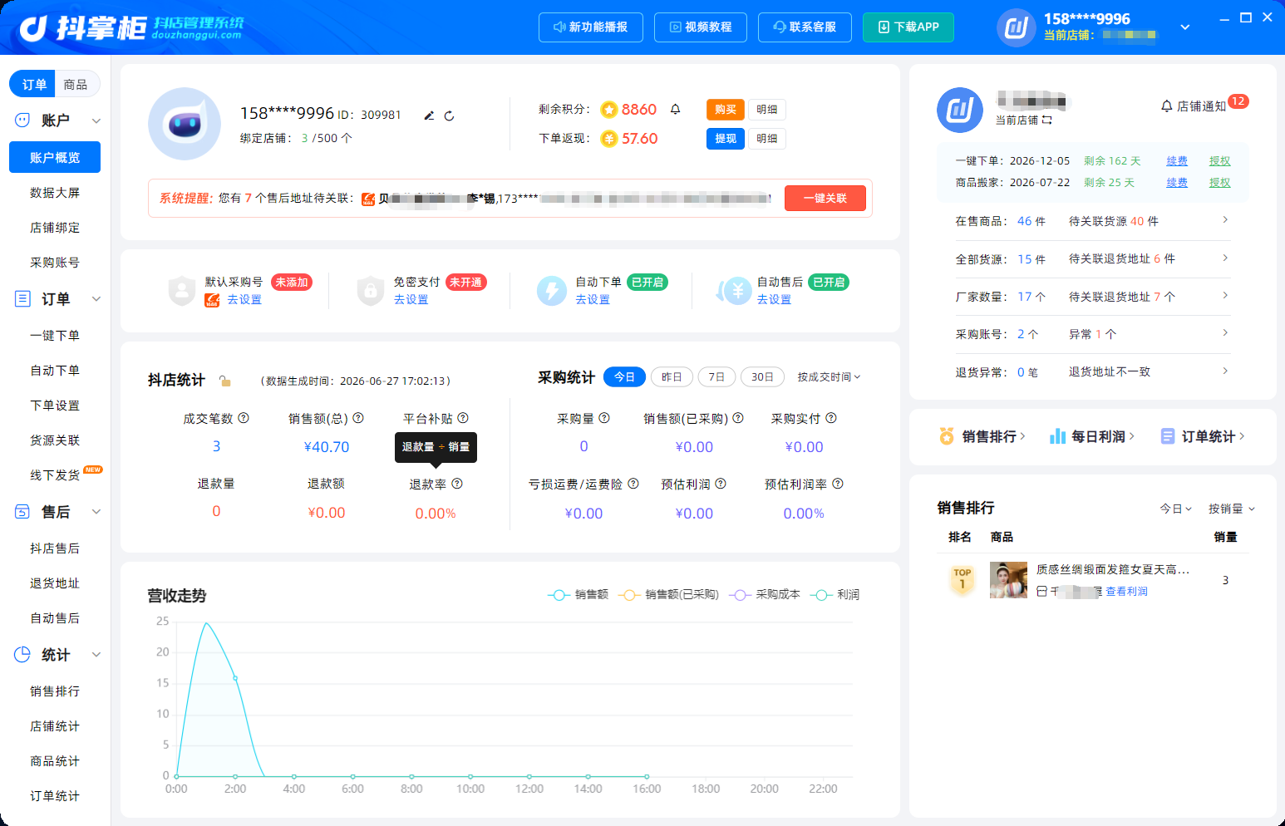Click the lock icon for 免密支付
Image resolution: width=1285 pixels, height=826 pixels.
click(x=370, y=290)
